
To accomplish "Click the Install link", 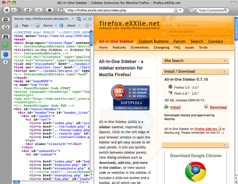I will click(175, 107).
